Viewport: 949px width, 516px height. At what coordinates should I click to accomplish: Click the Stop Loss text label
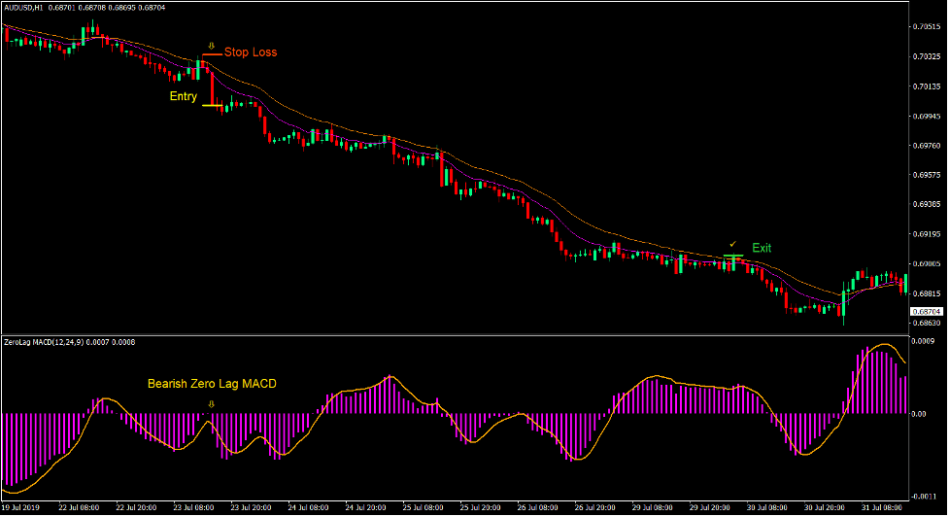[251, 52]
